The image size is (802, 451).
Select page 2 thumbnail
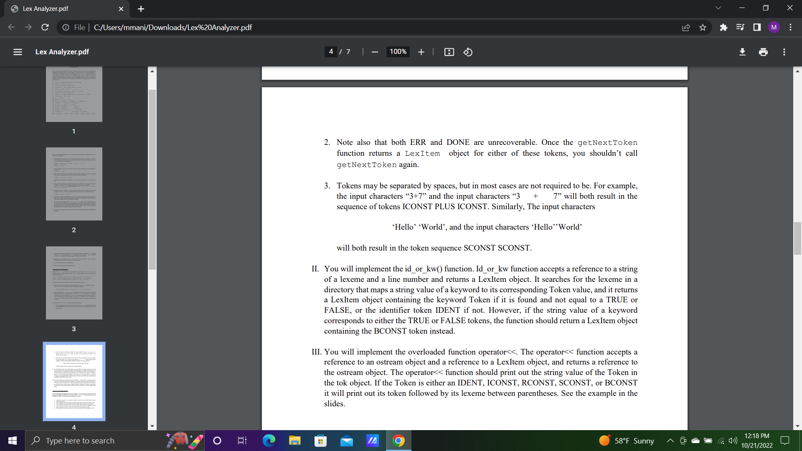point(74,184)
